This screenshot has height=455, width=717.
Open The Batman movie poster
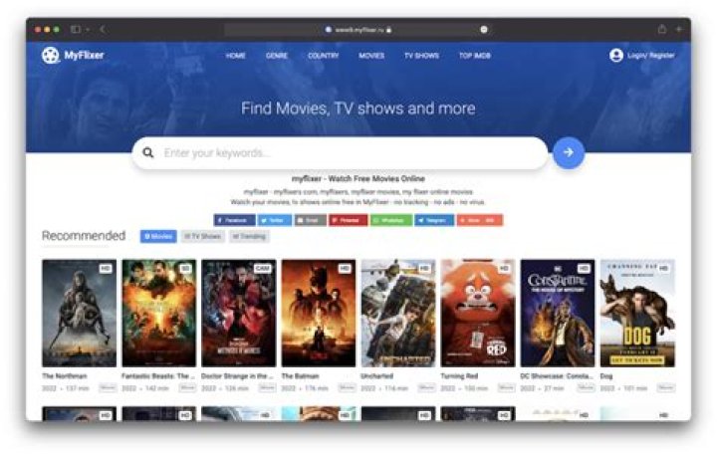(x=318, y=313)
